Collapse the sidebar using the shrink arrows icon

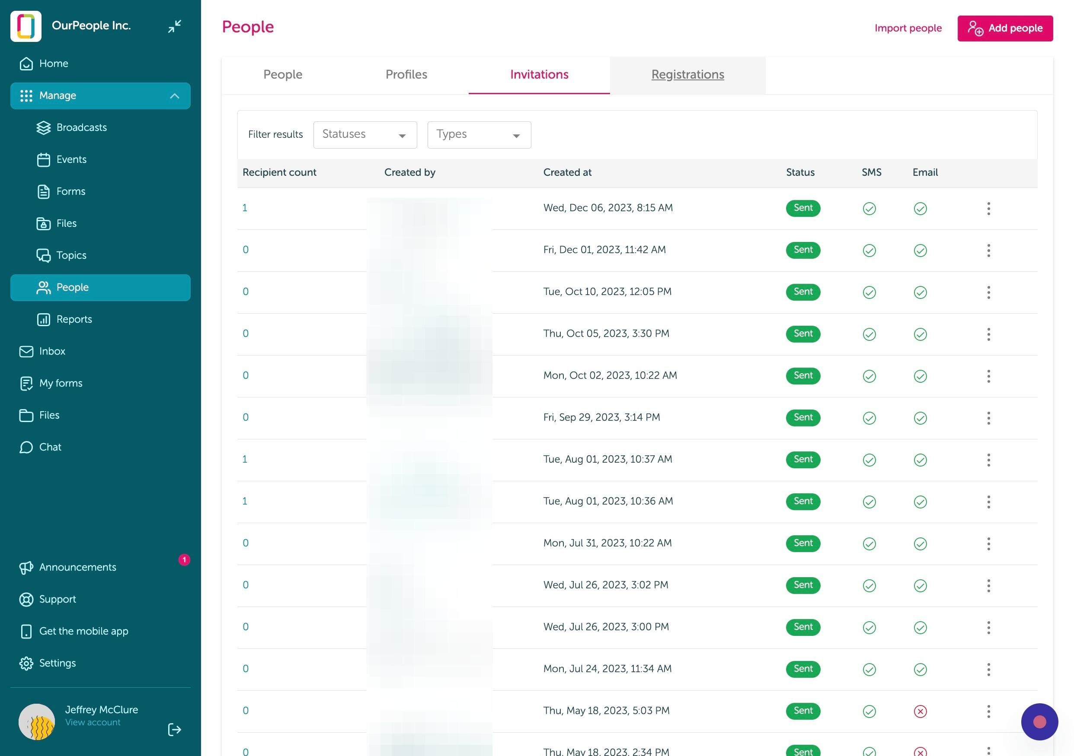(x=175, y=26)
